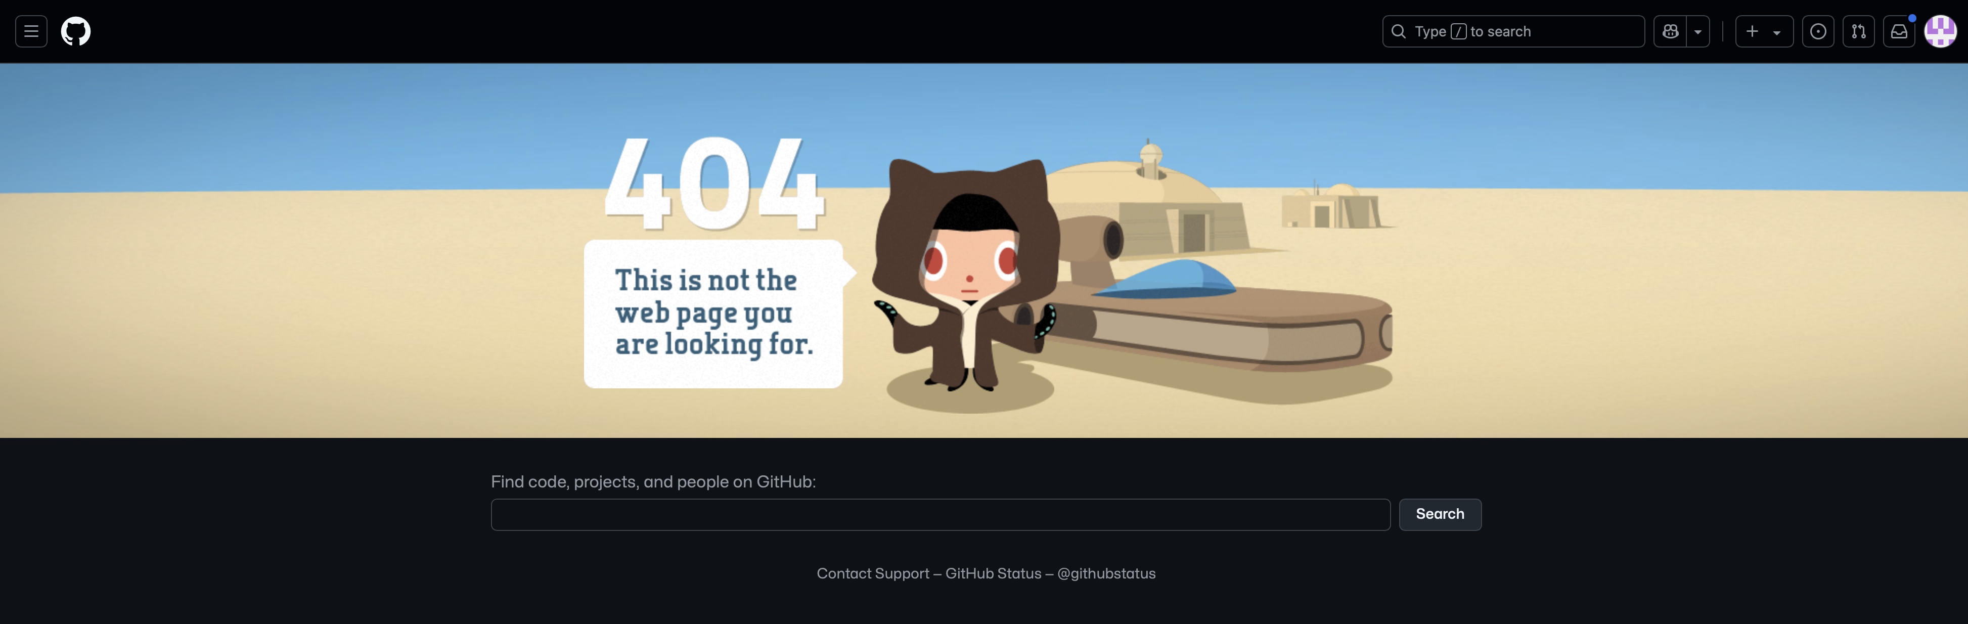The width and height of the screenshot is (1968, 624).
Task: Open the hamburger navigation menu
Action: point(31,31)
